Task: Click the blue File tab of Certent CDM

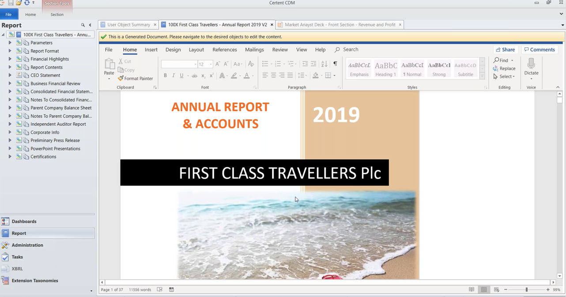Action: click(x=8, y=15)
